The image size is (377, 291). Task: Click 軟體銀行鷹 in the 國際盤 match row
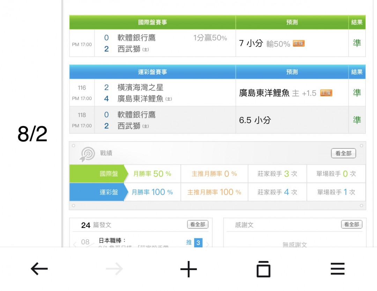(x=136, y=38)
